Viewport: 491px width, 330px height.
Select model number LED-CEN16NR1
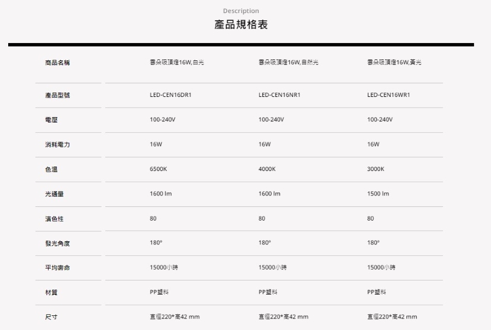279,95
